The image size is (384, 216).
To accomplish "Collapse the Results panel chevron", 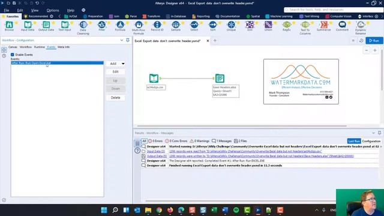I will [373, 133].
